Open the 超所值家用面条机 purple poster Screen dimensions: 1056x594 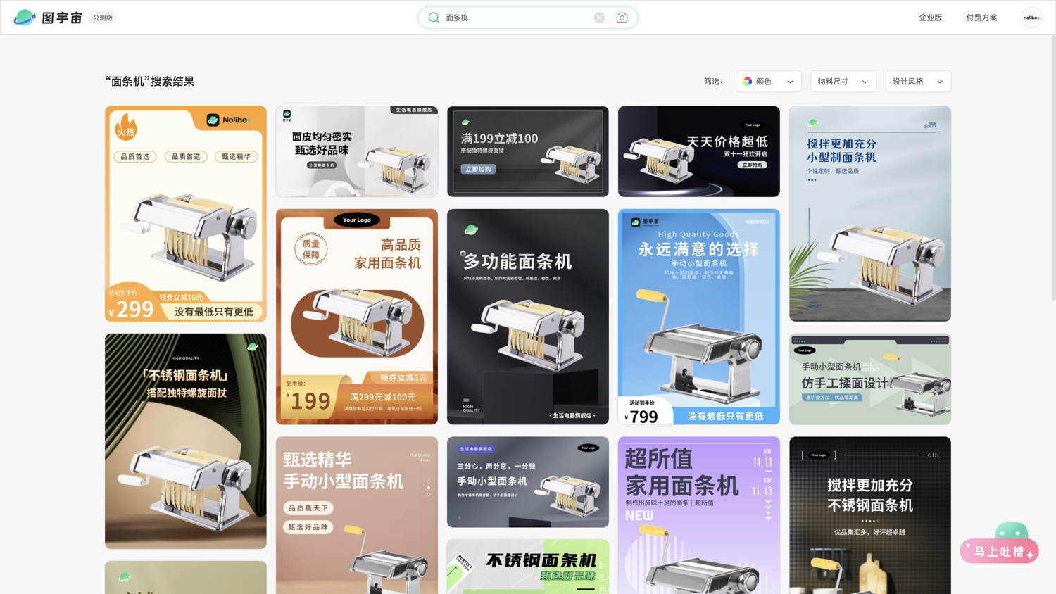point(699,515)
